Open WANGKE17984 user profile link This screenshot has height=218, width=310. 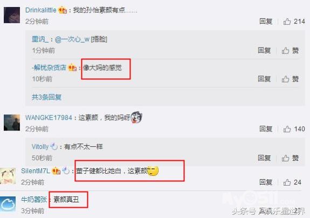point(49,118)
